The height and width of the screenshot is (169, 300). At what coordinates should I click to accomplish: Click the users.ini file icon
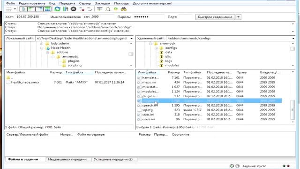(x=139, y=119)
